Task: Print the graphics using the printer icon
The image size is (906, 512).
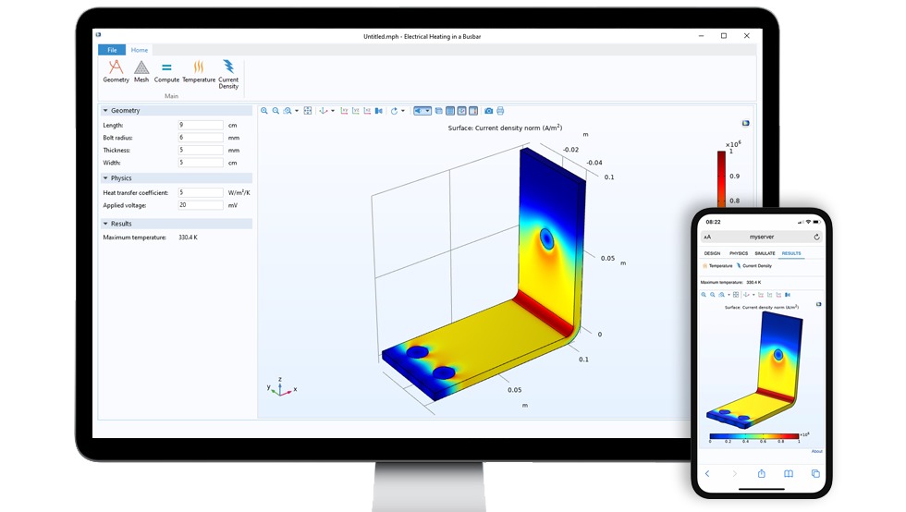Action: (500, 111)
